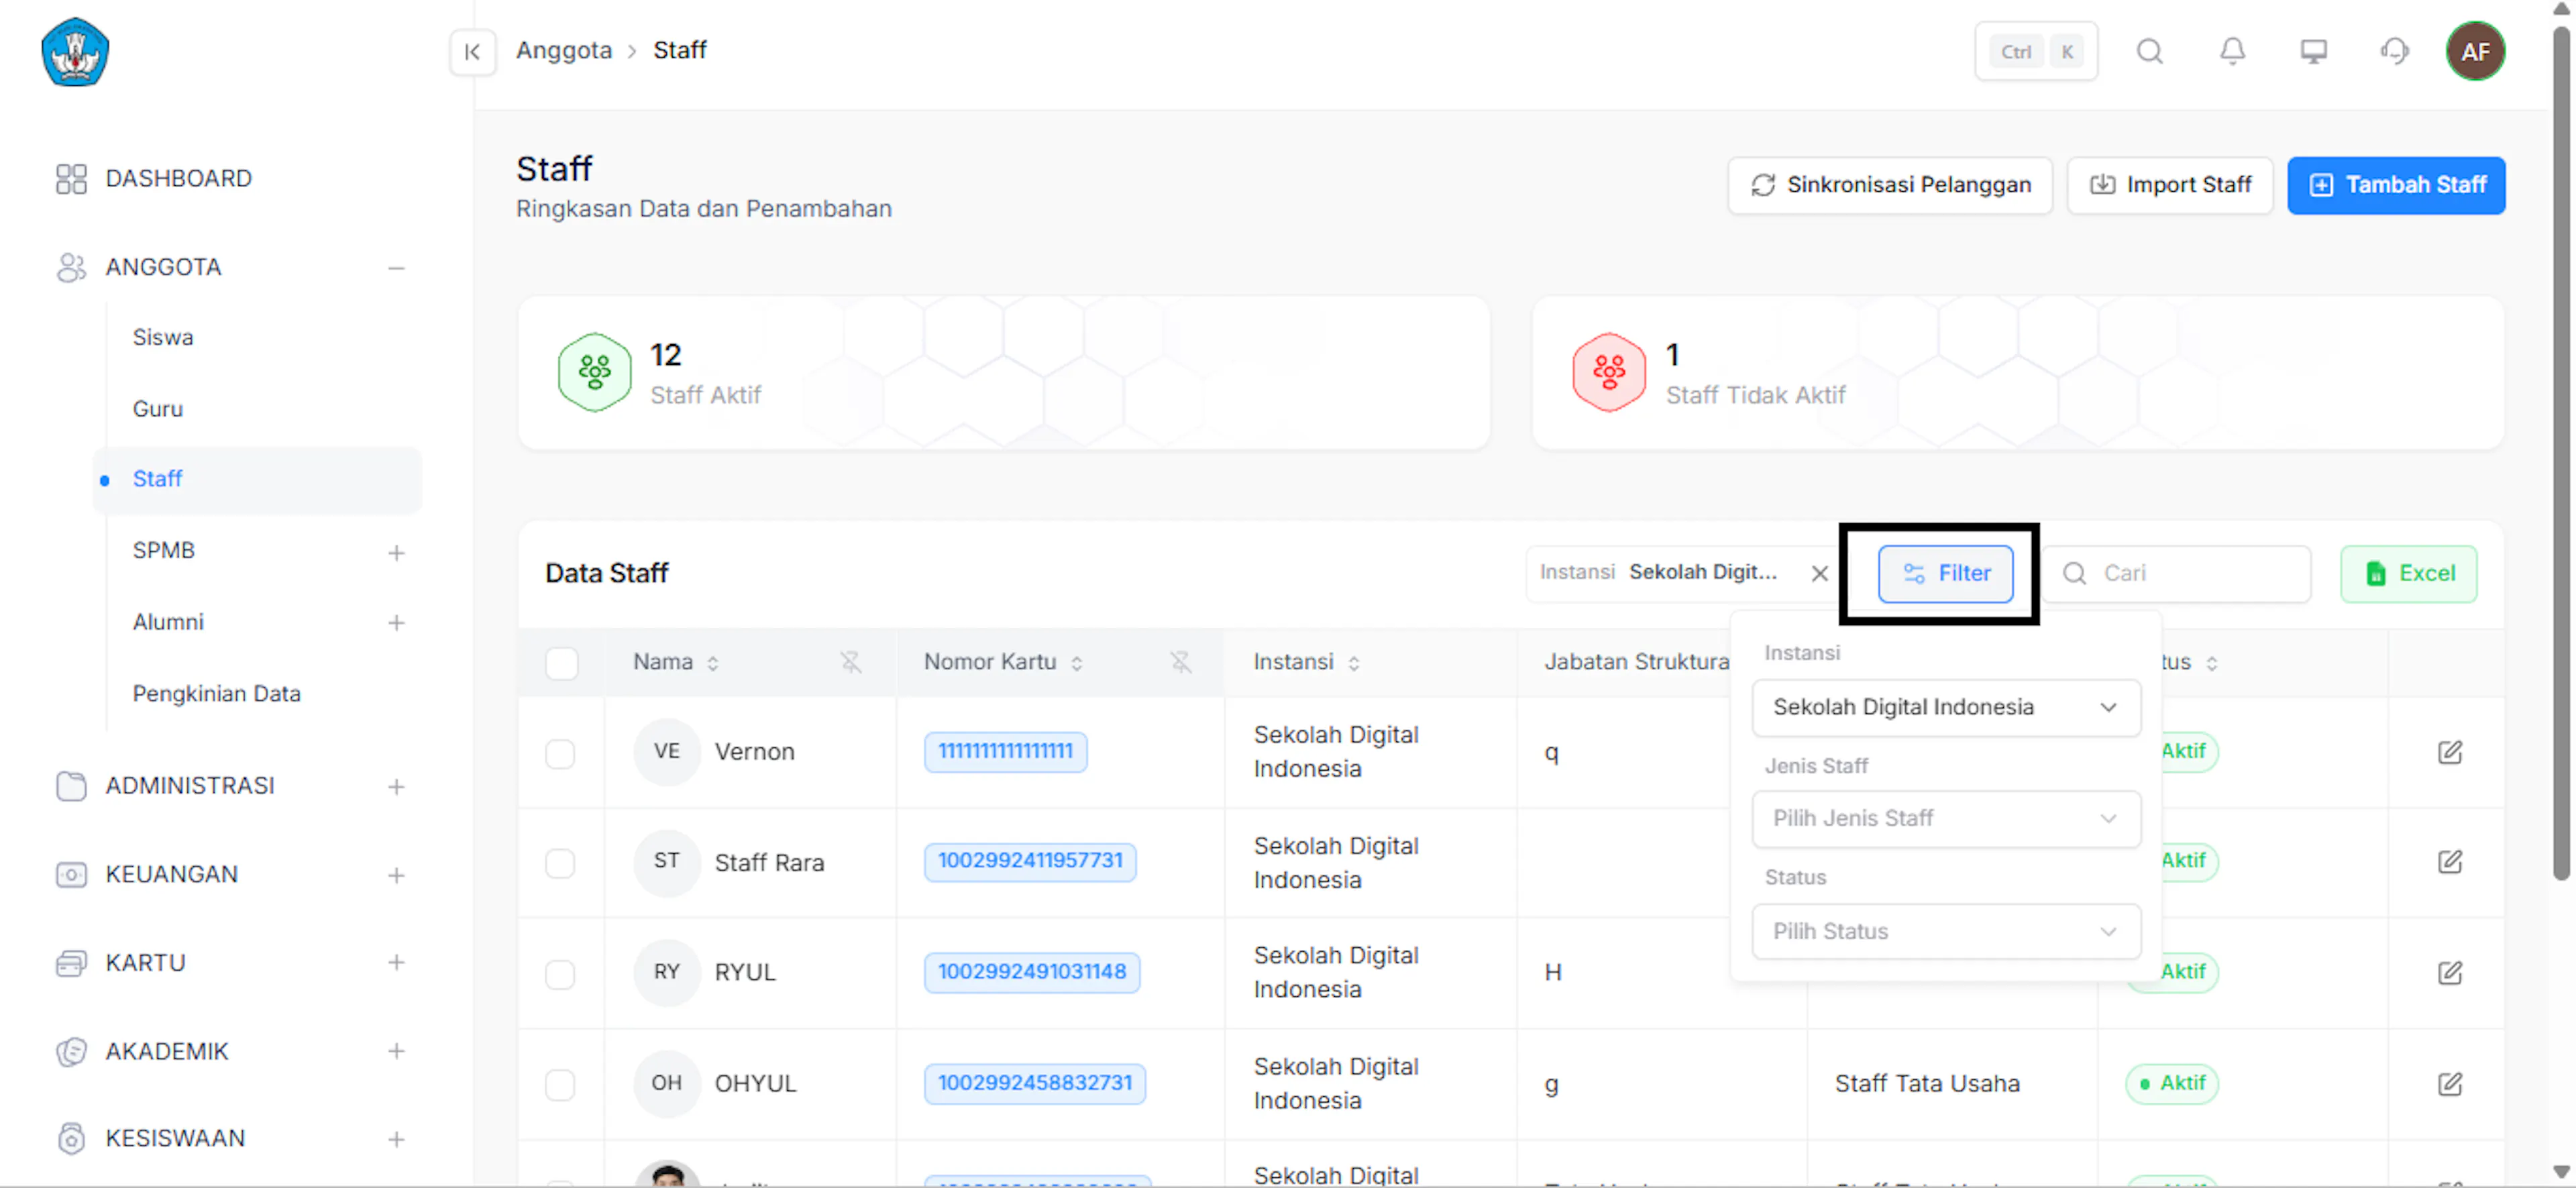Expand the Alumni submenu

pyautogui.click(x=396, y=623)
